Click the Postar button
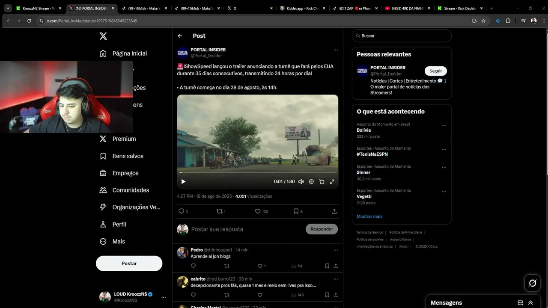Screen dimensions: 548x308 tap(129, 264)
